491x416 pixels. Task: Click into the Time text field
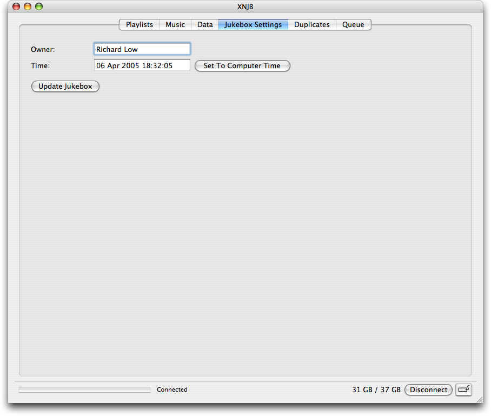tap(142, 65)
